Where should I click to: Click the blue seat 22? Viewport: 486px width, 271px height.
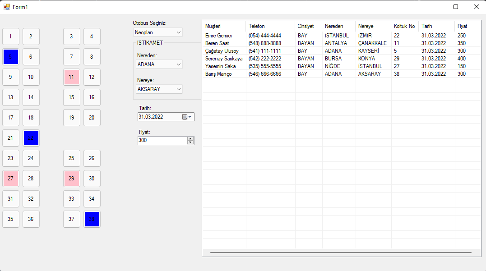(x=31, y=138)
